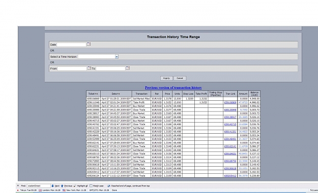Click the Transaction column header
The height and width of the screenshot is (193, 318).
point(141,94)
